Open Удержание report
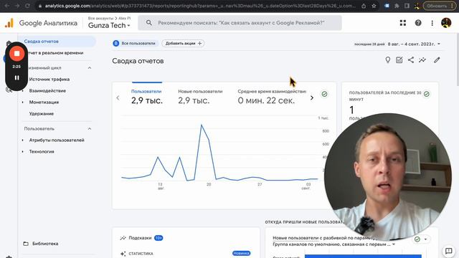 (42, 113)
